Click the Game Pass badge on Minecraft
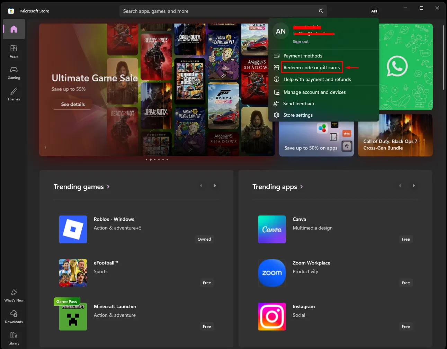Screen dimensions: 447x349 (67, 302)
